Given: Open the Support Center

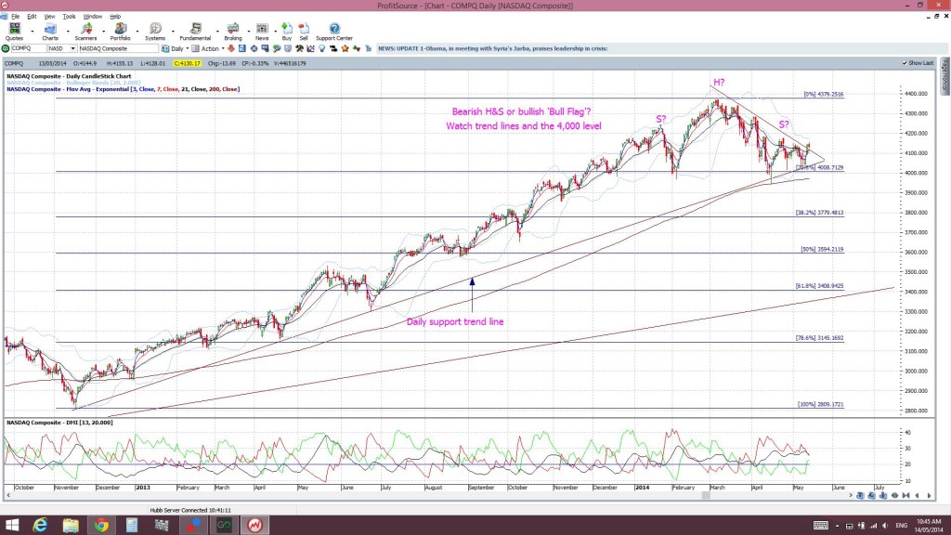Looking at the screenshot, I should [334, 32].
